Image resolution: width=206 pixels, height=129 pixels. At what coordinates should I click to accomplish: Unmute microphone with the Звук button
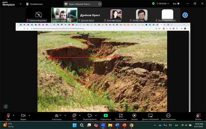pyautogui.click(x=8, y=116)
